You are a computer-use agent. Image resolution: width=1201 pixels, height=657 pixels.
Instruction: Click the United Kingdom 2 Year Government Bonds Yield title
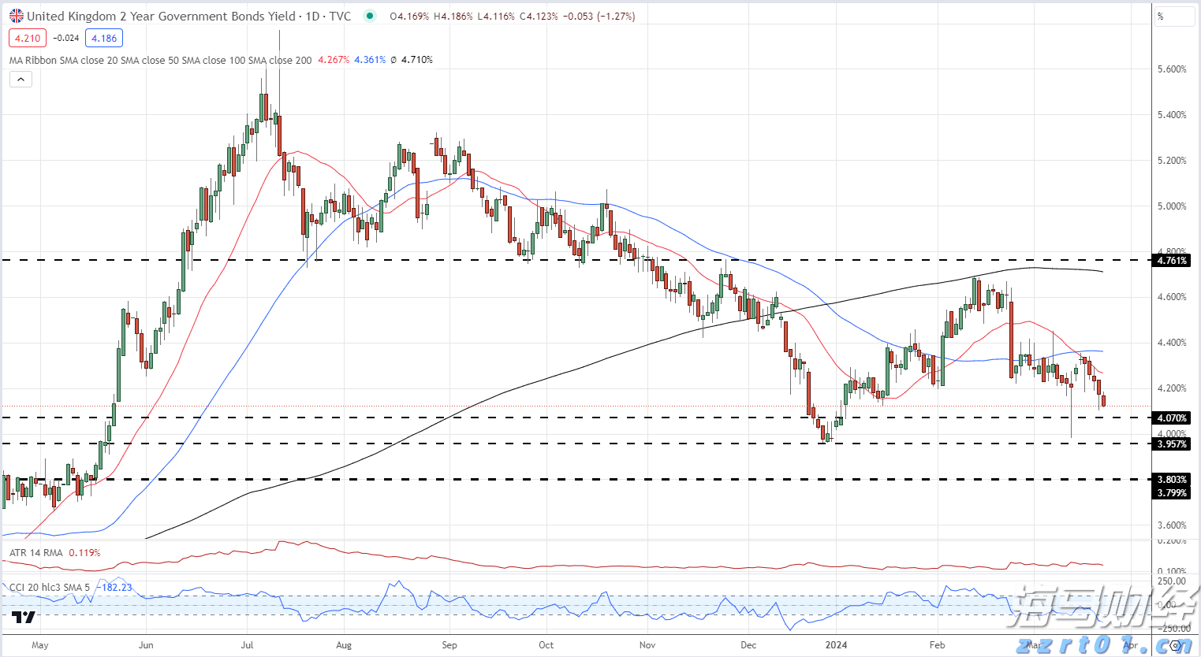pyautogui.click(x=161, y=16)
